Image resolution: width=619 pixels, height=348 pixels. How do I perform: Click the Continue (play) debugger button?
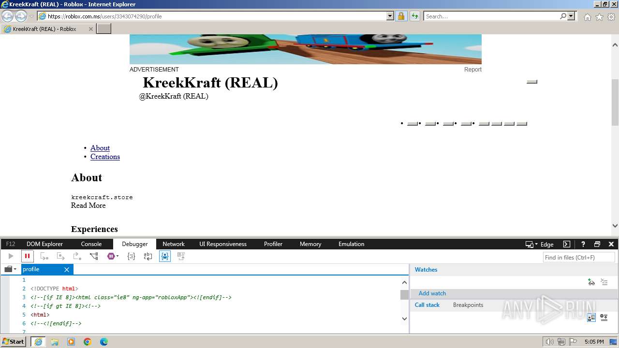[x=11, y=256]
